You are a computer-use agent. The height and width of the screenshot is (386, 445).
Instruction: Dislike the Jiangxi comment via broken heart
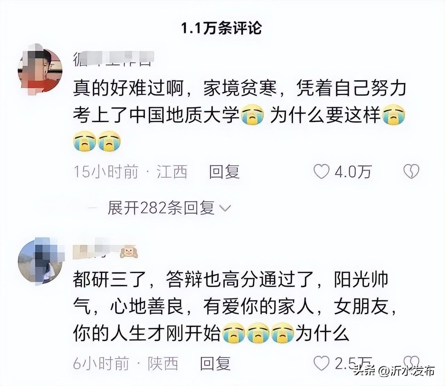411,172
